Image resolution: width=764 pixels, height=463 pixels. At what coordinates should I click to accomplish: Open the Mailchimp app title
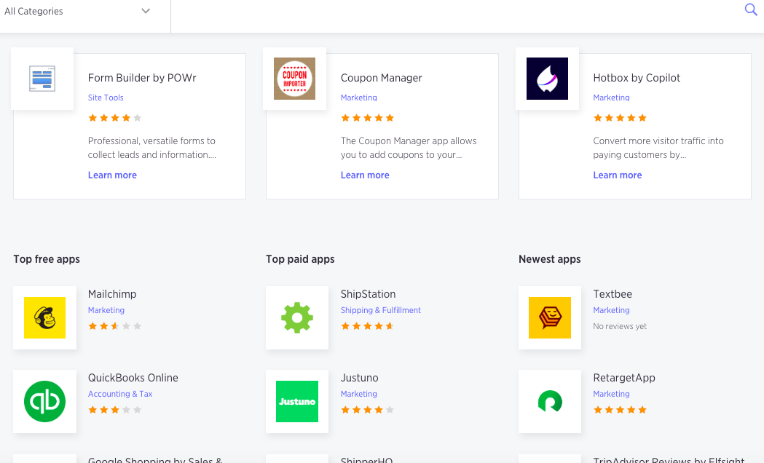pos(112,294)
